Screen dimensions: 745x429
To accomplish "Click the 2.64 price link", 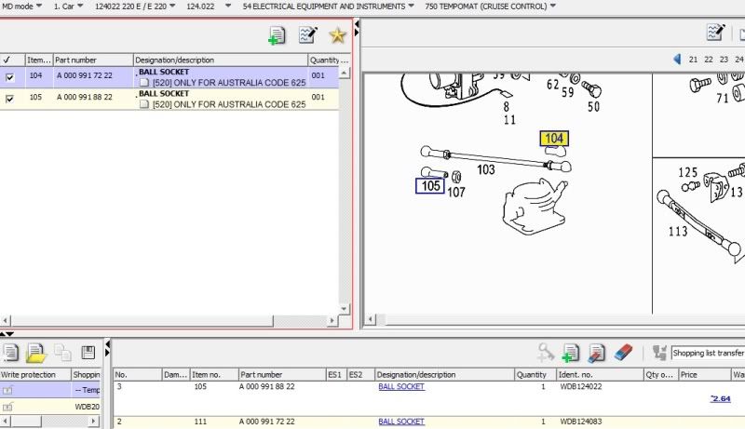I will click(720, 398).
